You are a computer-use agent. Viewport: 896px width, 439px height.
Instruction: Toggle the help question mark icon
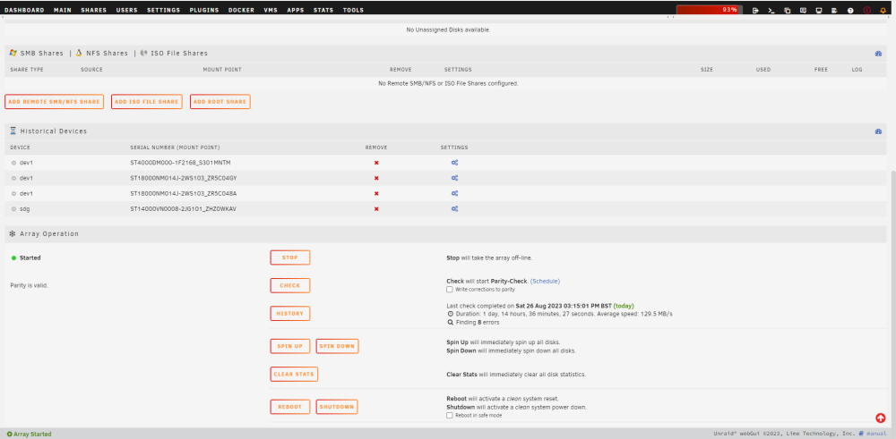click(x=850, y=10)
